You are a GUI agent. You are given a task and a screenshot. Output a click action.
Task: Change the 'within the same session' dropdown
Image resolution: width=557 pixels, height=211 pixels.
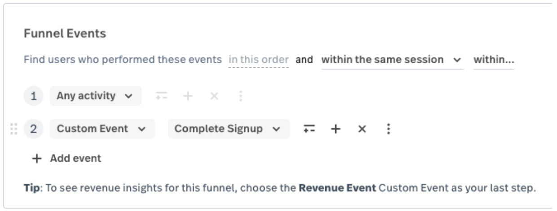(x=392, y=60)
